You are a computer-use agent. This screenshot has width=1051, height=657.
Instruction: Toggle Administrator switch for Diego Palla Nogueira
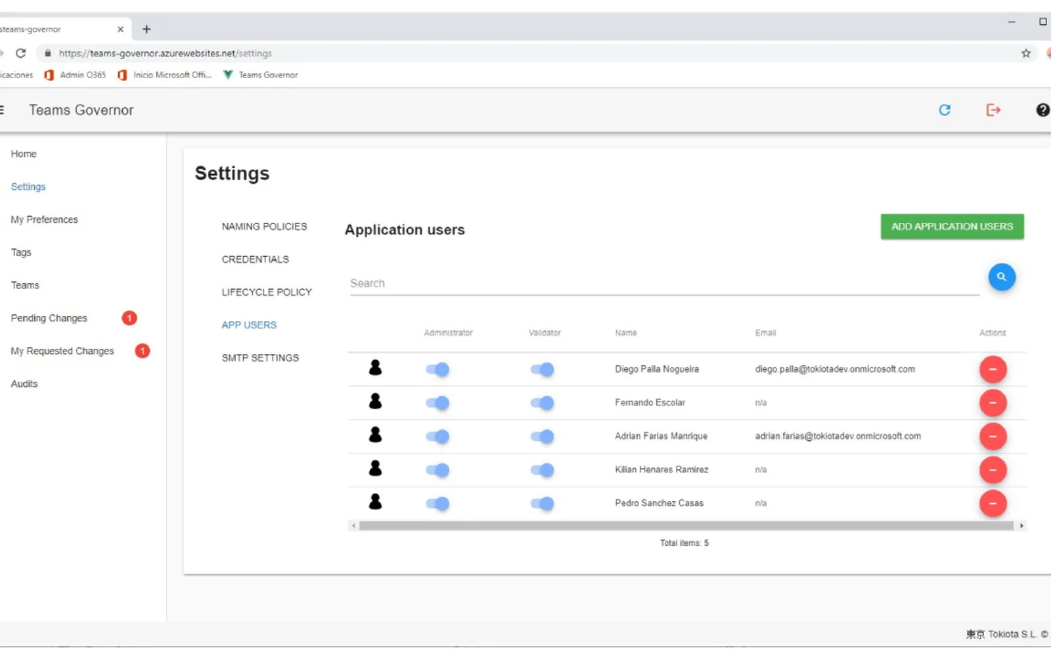click(437, 369)
